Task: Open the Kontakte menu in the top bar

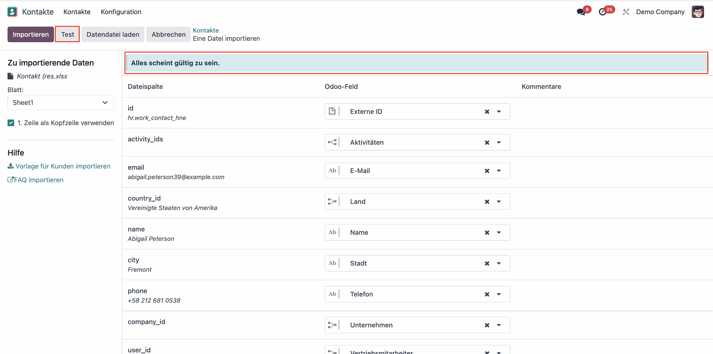Action: tap(77, 12)
